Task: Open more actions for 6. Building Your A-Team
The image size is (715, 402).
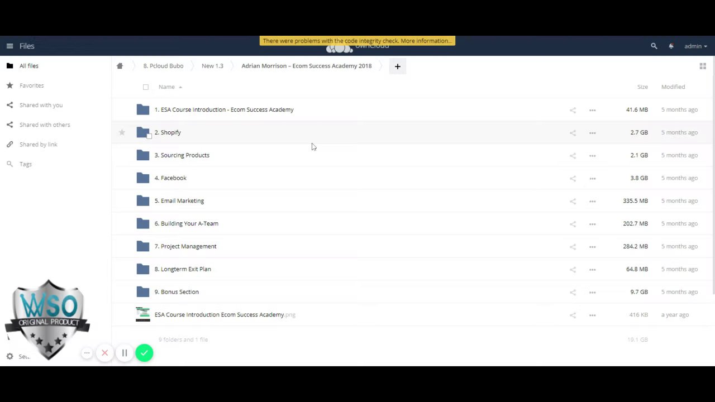Action: pyautogui.click(x=593, y=224)
